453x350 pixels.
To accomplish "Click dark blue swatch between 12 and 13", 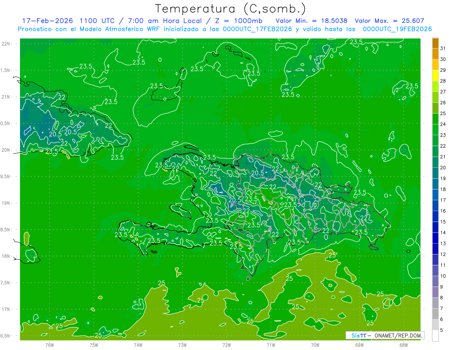I will [x=435, y=249].
